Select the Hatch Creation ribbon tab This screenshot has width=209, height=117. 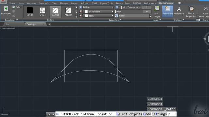pos(166,3)
